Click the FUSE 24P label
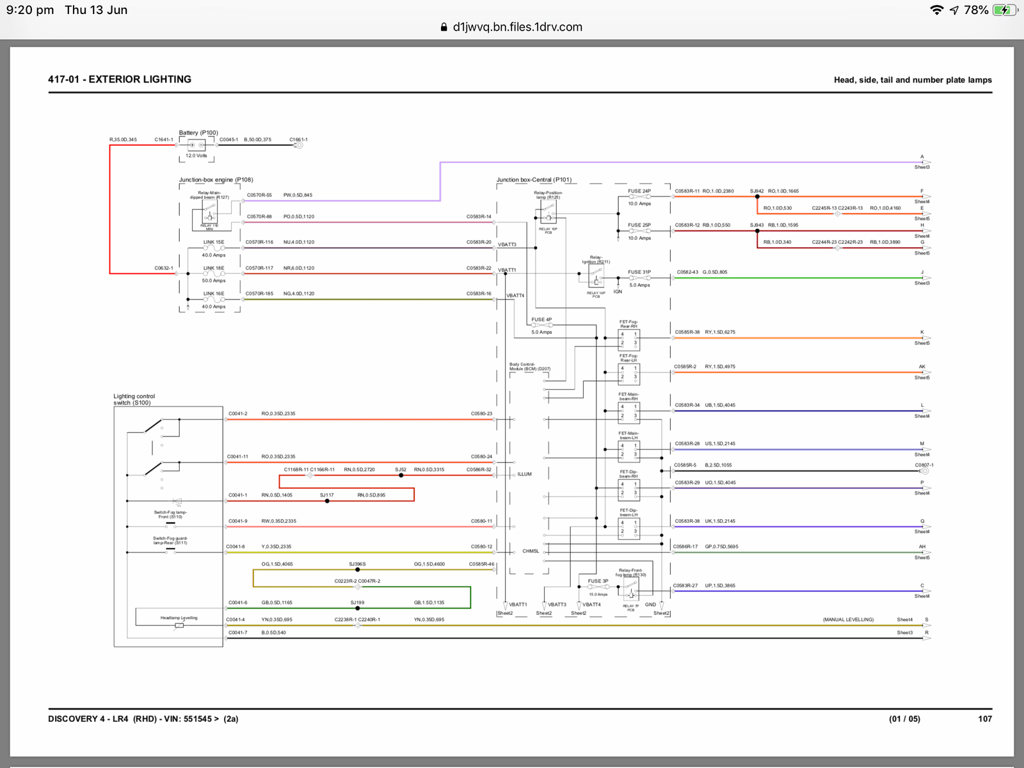1024x768 pixels. tap(639, 191)
